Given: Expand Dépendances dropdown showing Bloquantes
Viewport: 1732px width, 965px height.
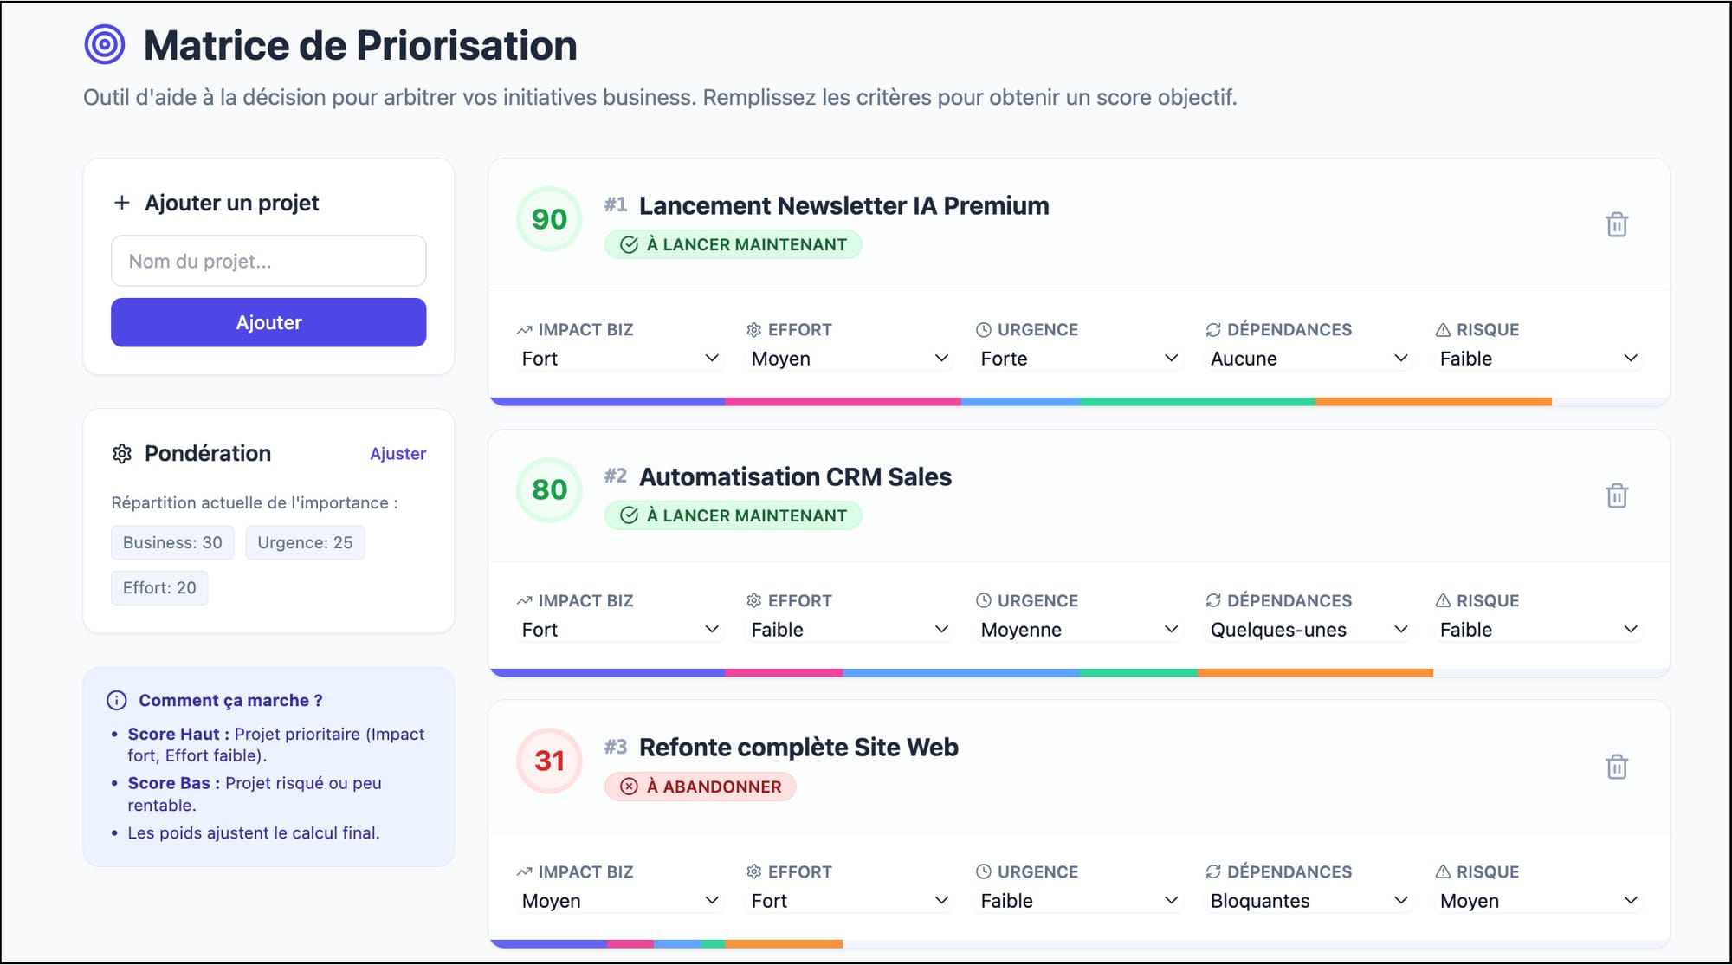Looking at the screenshot, I should (1309, 901).
